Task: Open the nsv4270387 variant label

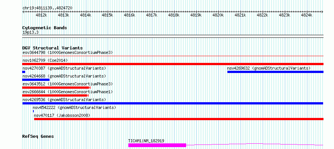Action: pyautogui.click(x=64, y=68)
